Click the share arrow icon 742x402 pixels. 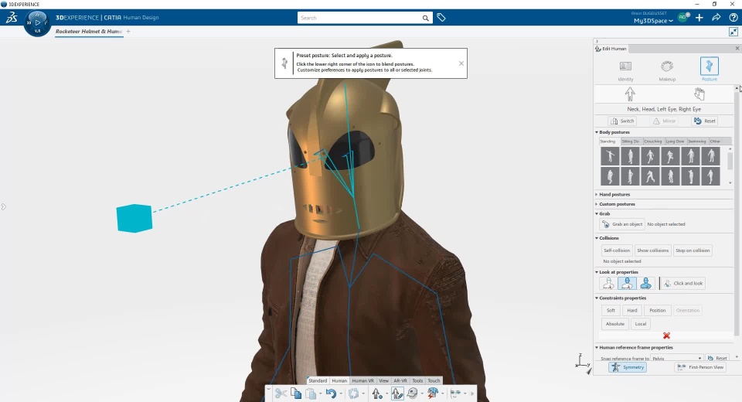(x=716, y=18)
